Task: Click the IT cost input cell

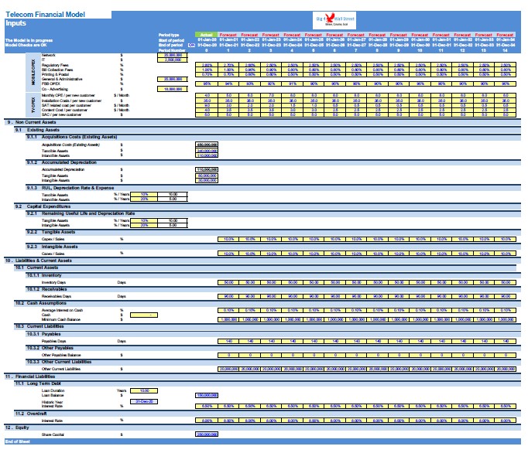Action: tap(173, 60)
